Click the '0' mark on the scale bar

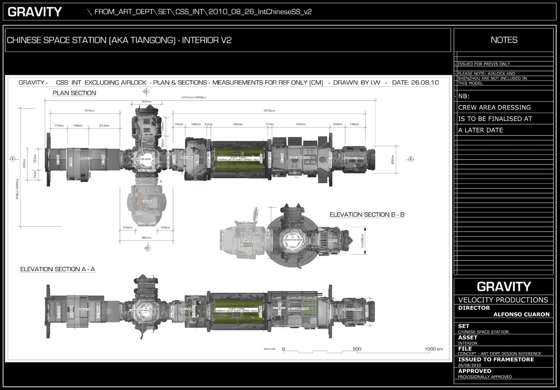(284, 349)
